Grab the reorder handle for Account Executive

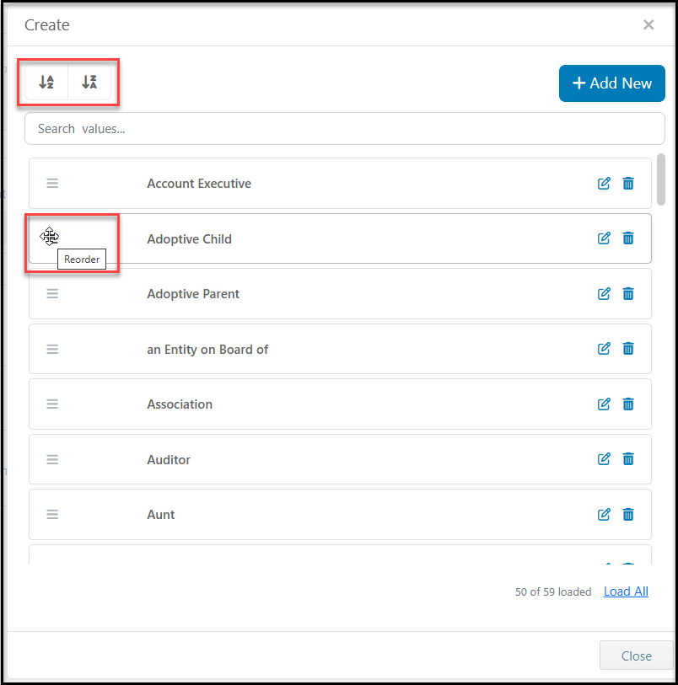click(x=52, y=184)
